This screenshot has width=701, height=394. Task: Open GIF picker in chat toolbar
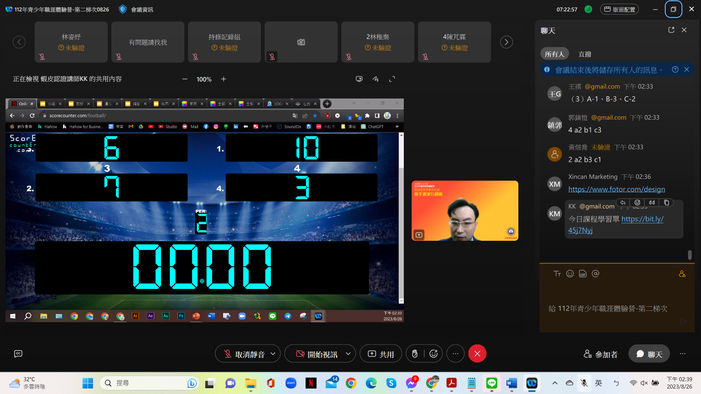(583, 274)
